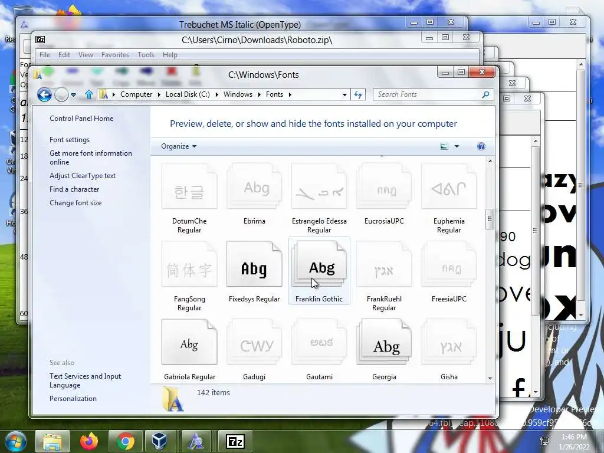This screenshot has width=604, height=453.
Task: Open Adjust ClearType text
Action: 83,176
